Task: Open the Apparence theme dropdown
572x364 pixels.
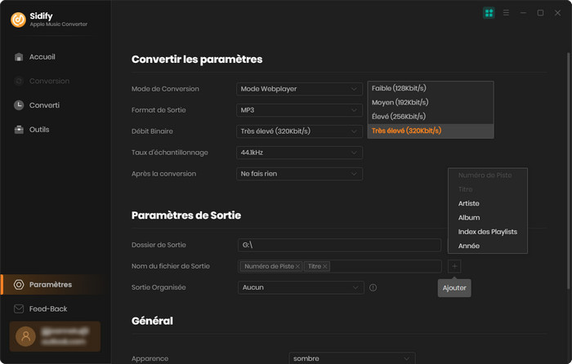Action: point(351,358)
